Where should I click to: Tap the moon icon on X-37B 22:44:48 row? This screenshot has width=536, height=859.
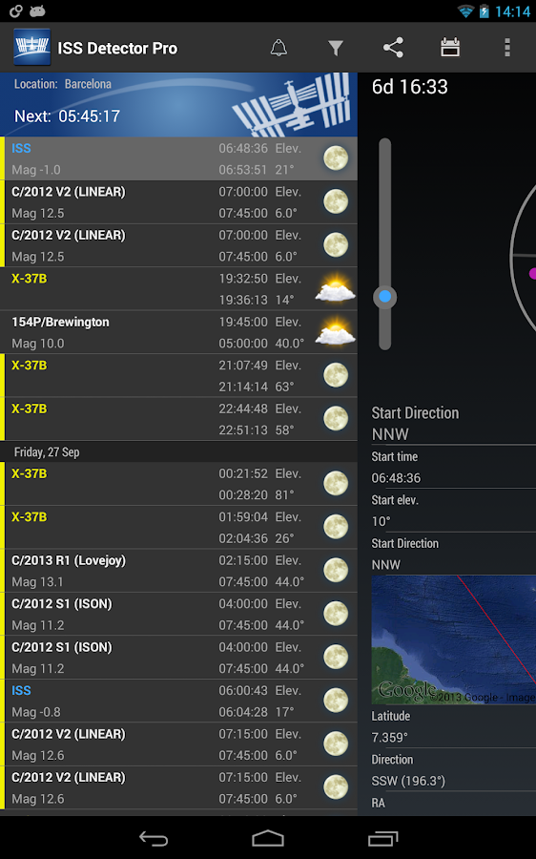click(336, 419)
